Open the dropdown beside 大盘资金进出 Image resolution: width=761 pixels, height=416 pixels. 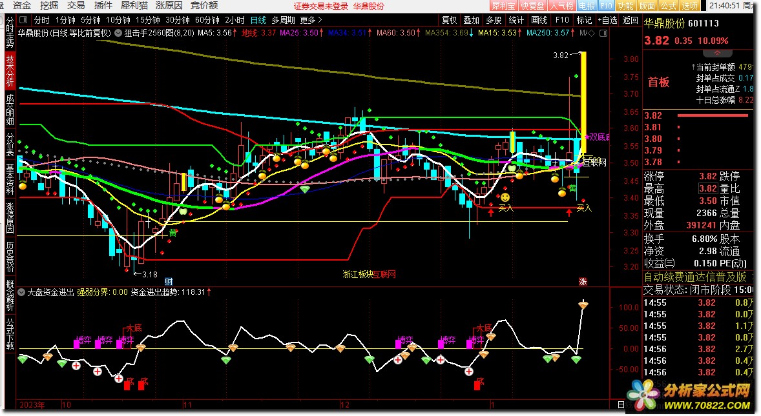click(21, 292)
